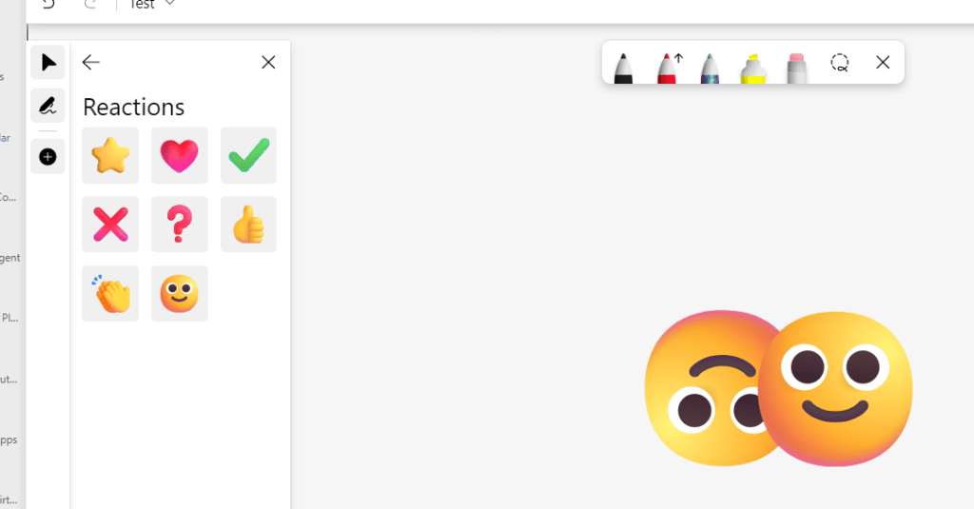
Task: Add the red X reaction
Action: [110, 225]
